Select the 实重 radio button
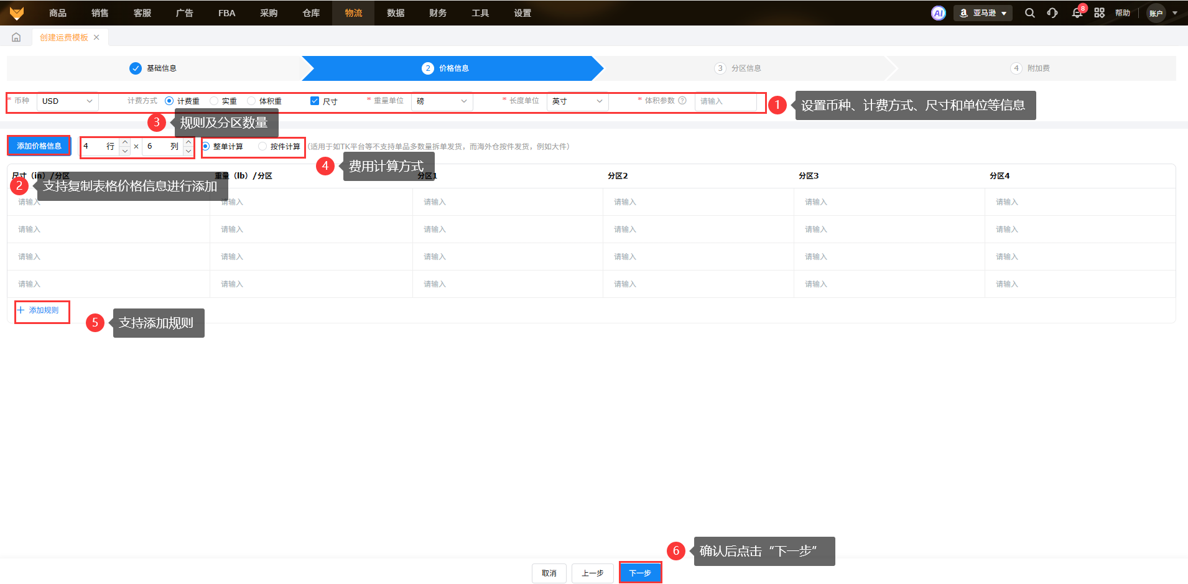Screen dimensions: 1188x584 click(214, 101)
